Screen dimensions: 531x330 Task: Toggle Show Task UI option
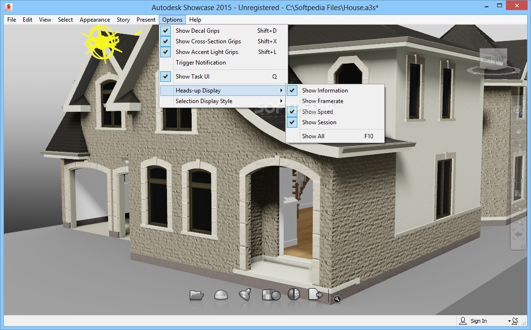click(x=224, y=77)
